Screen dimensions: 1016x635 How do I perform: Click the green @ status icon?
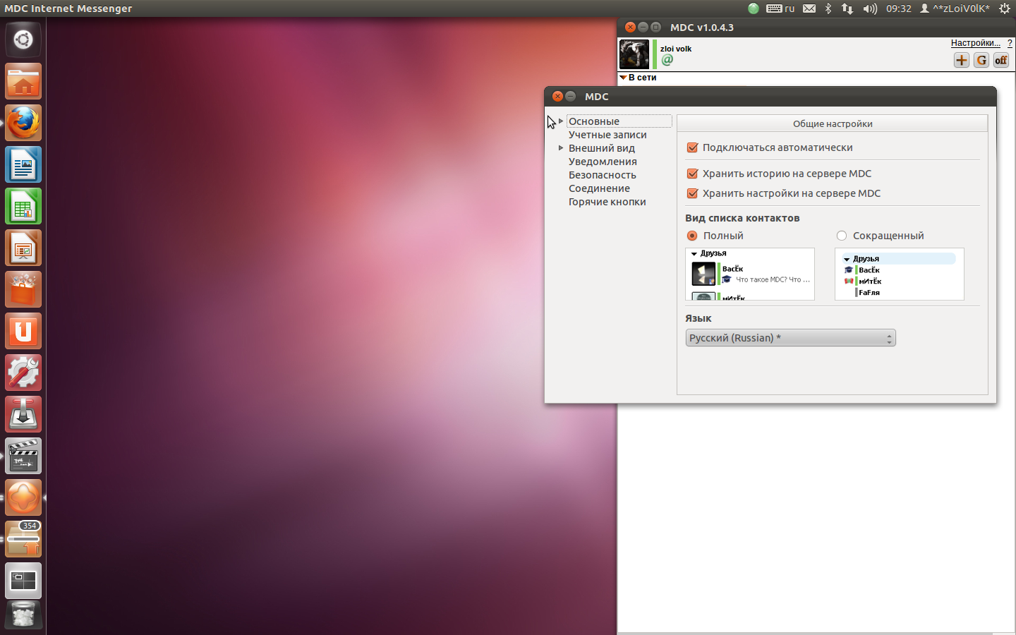667,60
